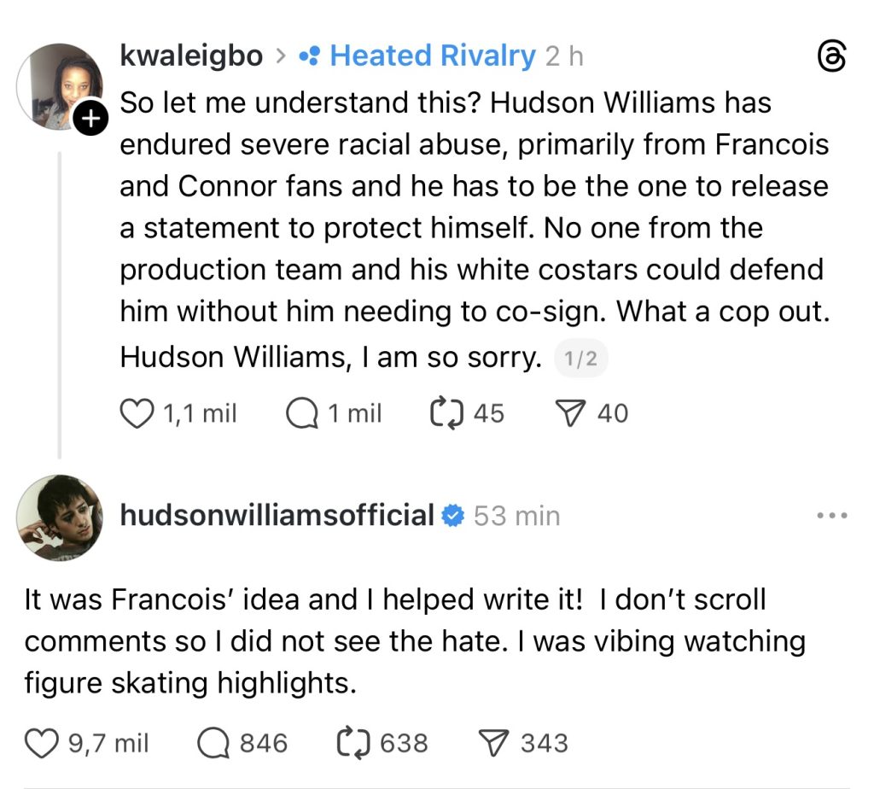View kwaleigbo's profile picture

60,85
